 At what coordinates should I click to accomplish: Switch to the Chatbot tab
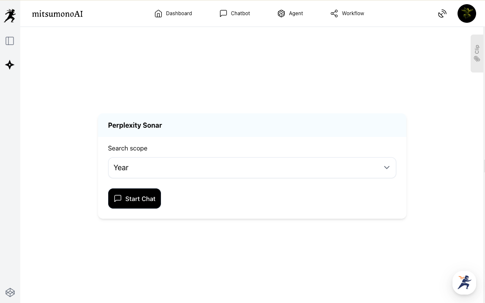coord(240,13)
